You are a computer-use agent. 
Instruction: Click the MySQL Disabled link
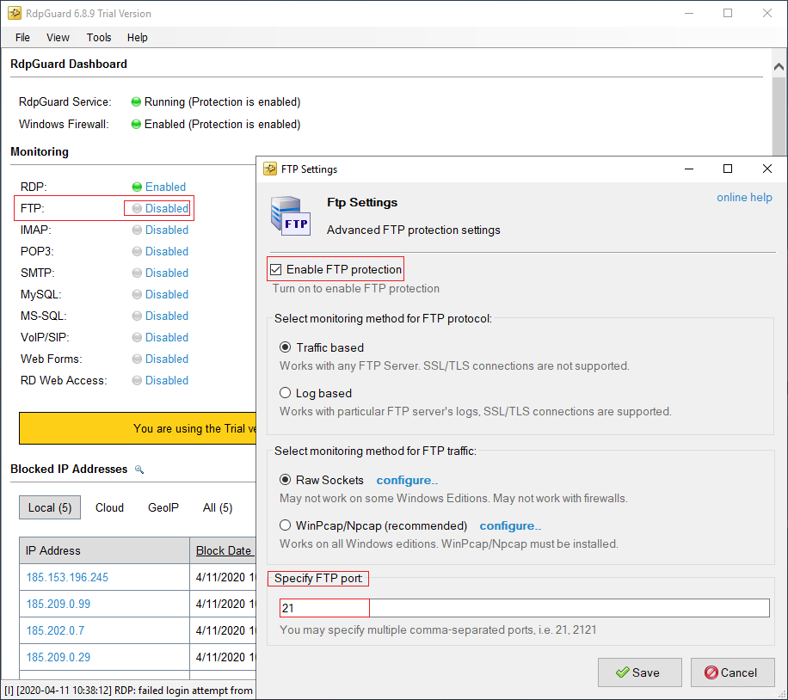pos(167,294)
